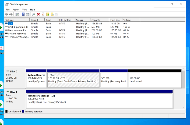Sort by the % Free column header
190x125 pixels.
coord(131,20)
